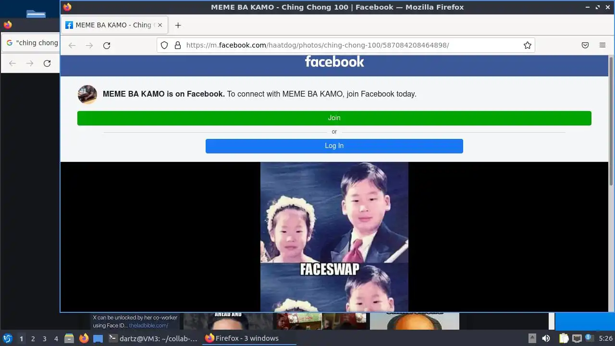Click the blue Log In button

click(334, 146)
